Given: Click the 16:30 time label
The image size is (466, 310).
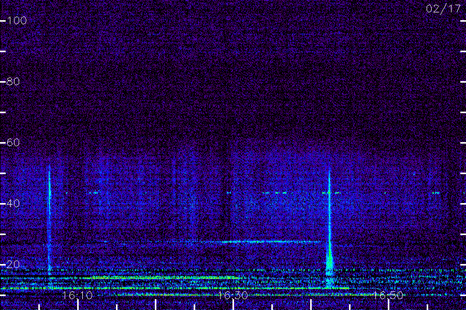Looking at the screenshot, I should 232,295.
